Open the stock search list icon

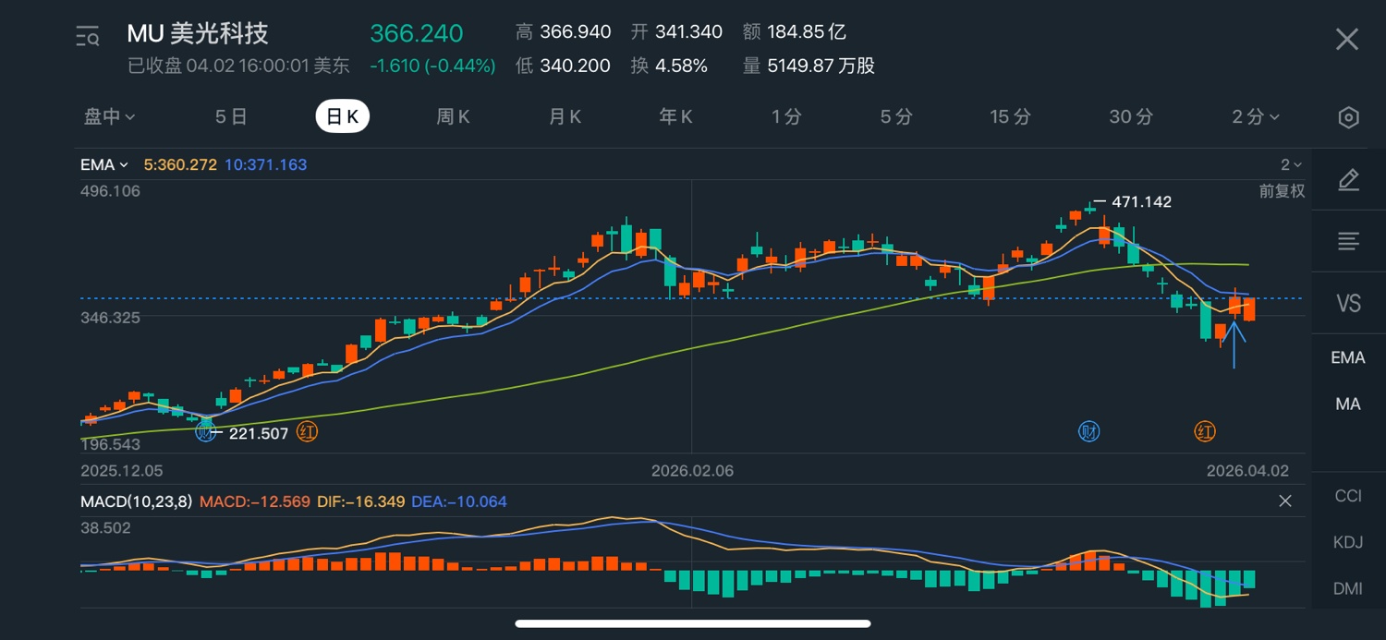tap(88, 37)
